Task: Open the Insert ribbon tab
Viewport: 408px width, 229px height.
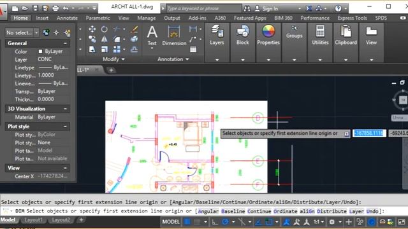Action: point(42,18)
